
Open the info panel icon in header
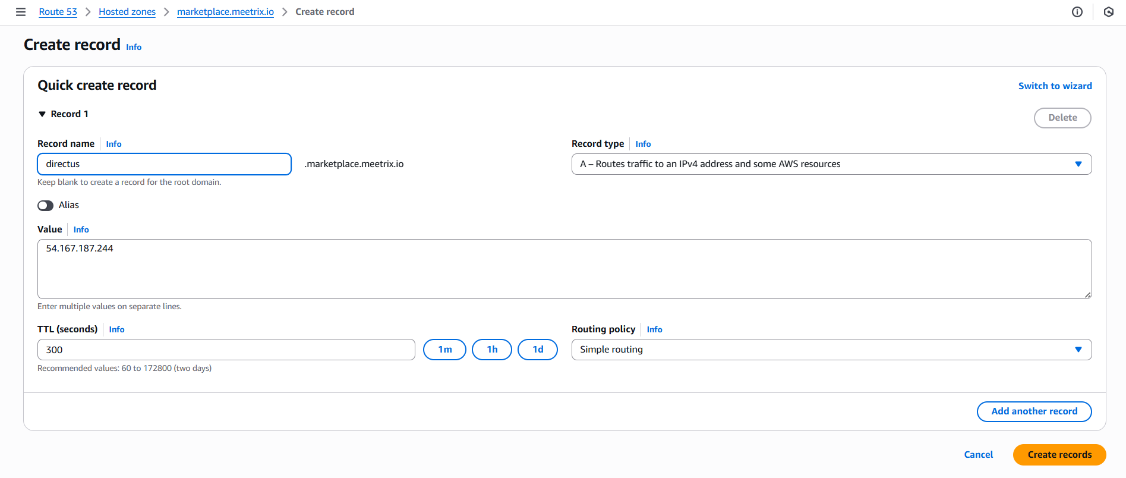point(1077,12)
